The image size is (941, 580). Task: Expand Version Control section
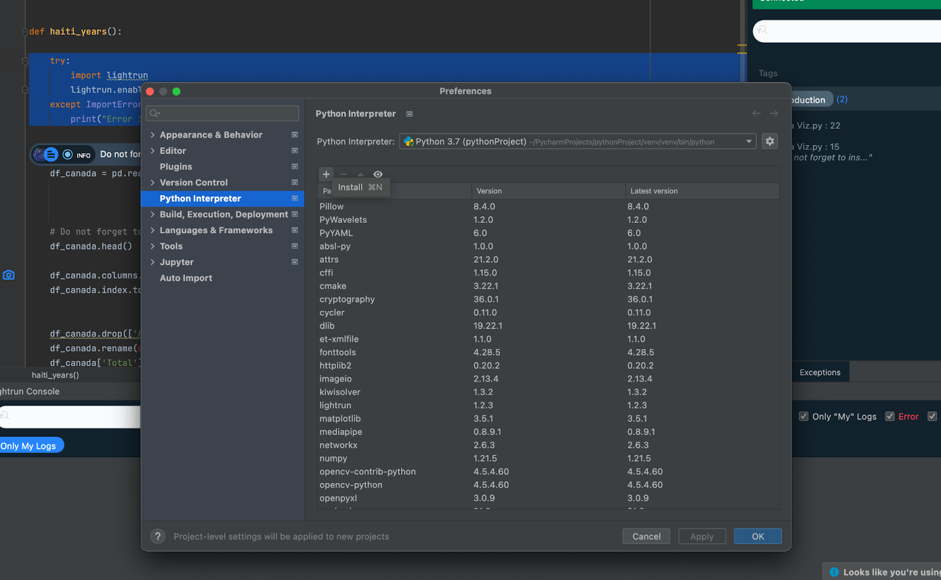pos(152,182)
